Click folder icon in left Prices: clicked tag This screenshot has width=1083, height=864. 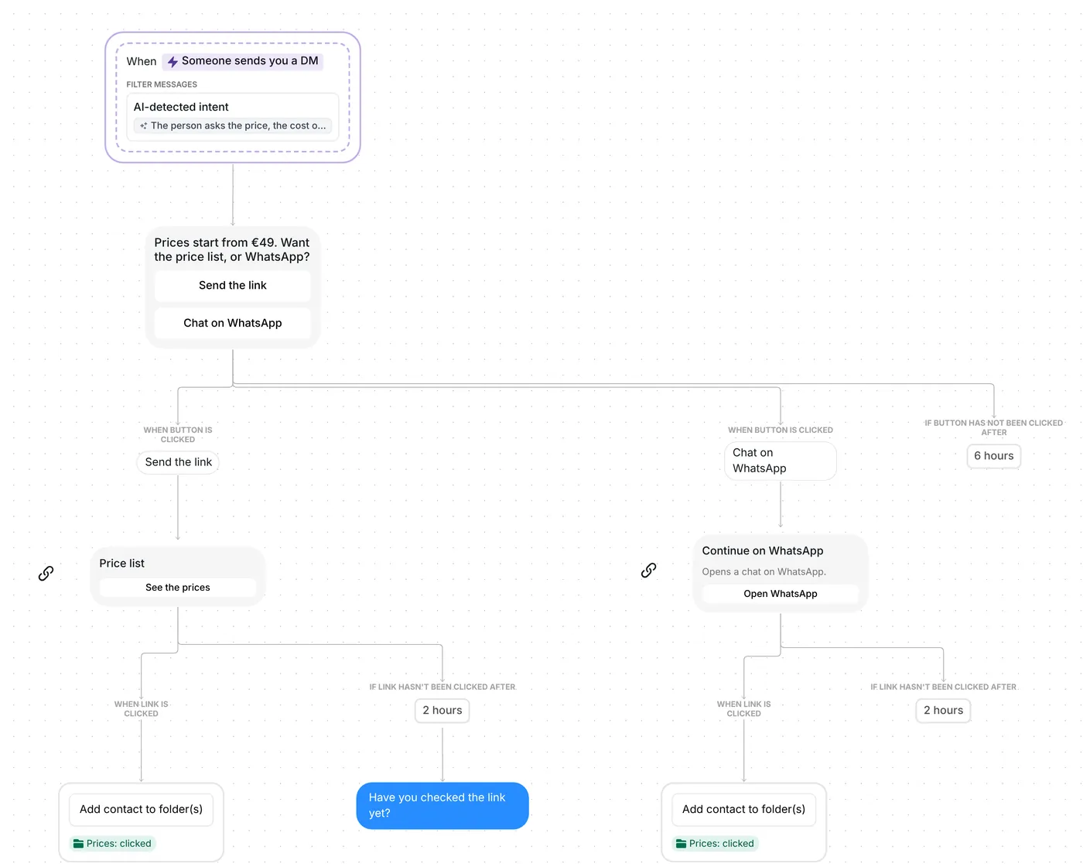tap(78, 843)
